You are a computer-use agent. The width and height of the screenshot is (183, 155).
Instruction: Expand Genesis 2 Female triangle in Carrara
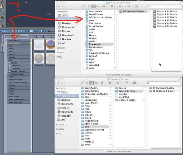click(9, 71)
